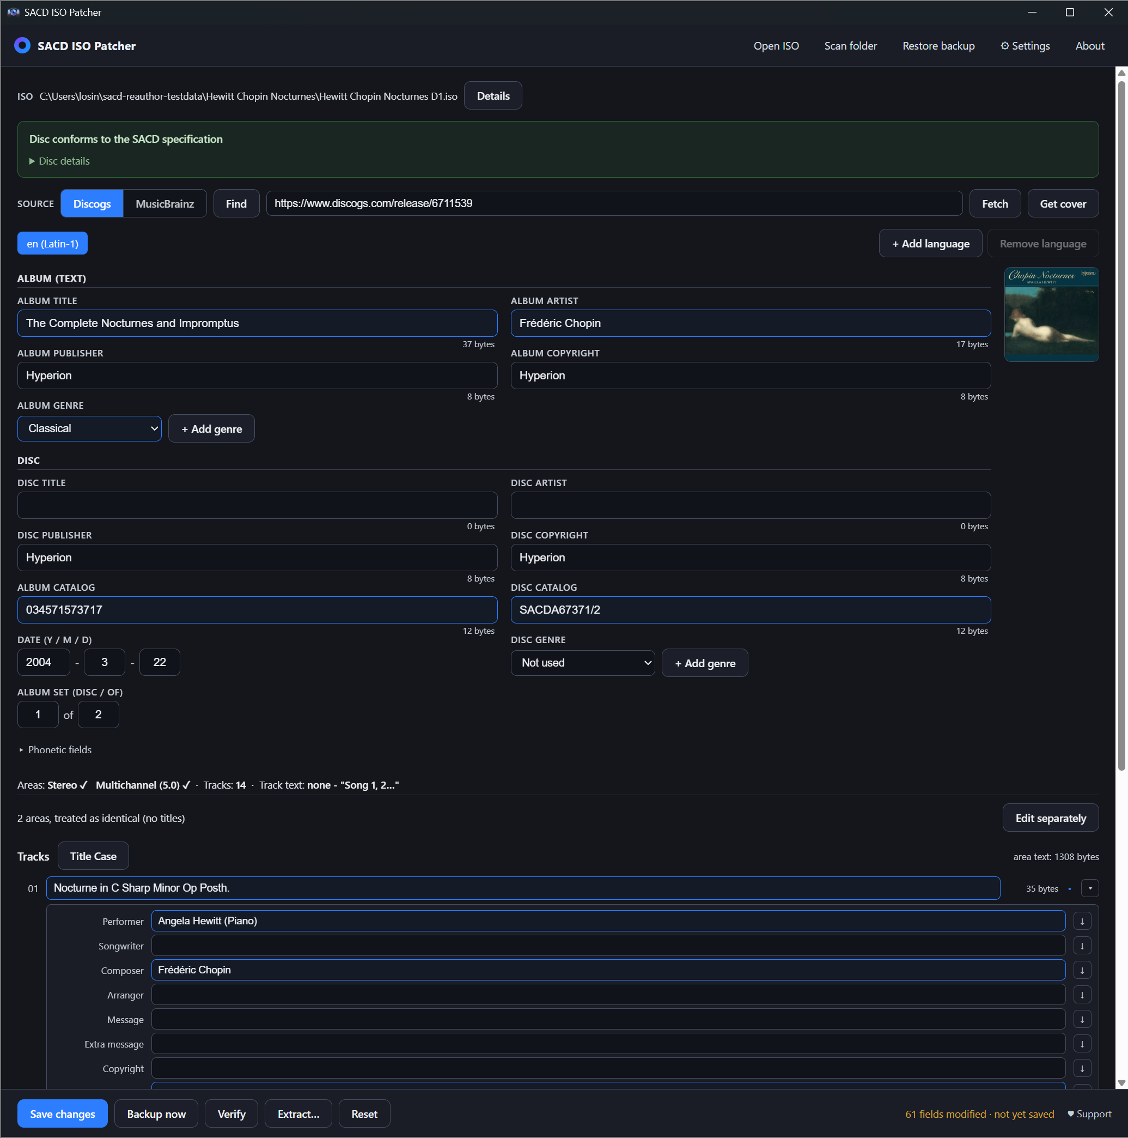This screenshot has height=1138, width=1128.
Task: Click the empty Disc Artist field
Action: (751, 505)
